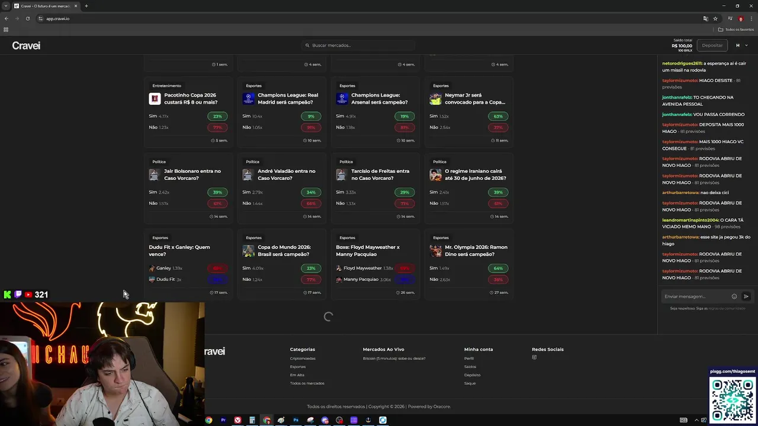This screenshot has width=758, height=426.
Task: Bookmark this page with the star icon
Action: click(x=715, y=18)
